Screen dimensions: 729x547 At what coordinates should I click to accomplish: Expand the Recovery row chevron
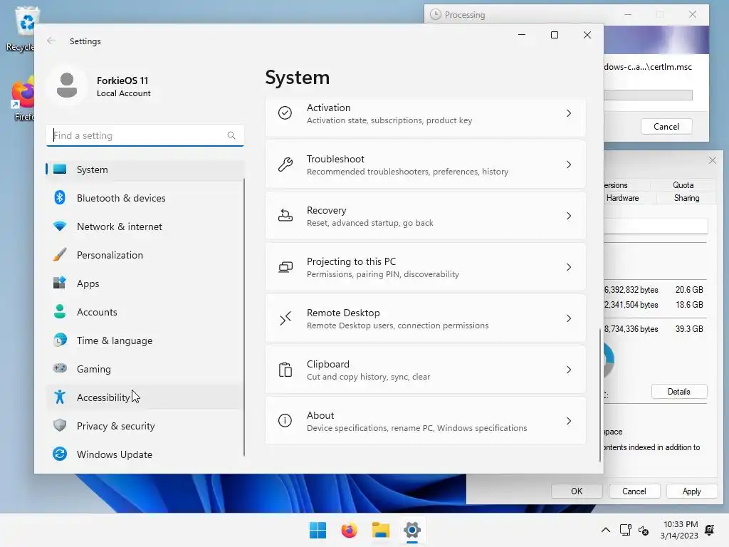click(x=569, y=216)
